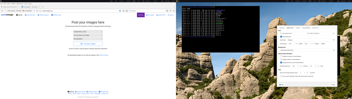Screen dimensions: 352x99
Task: Open Upload by URL in header
Action: click(30, 15)
